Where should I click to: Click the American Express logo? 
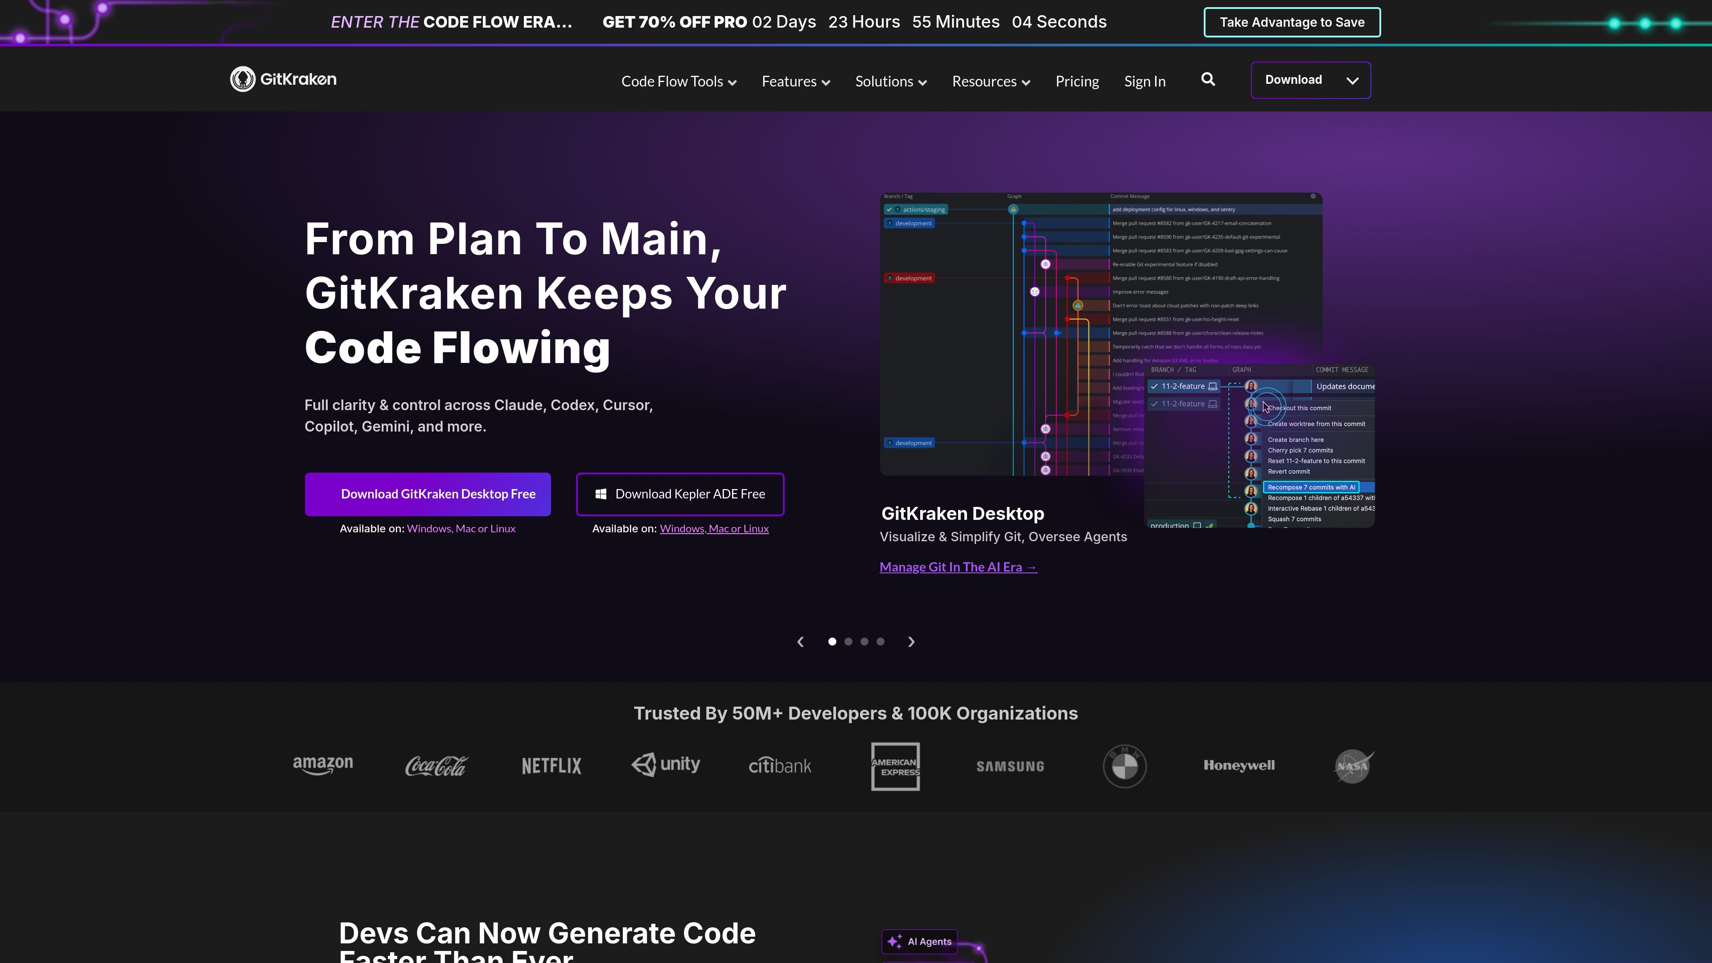click(895, 766)
